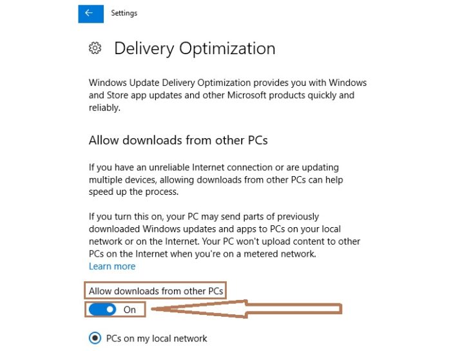The height and width of the screenshot is (351, 451).
Task: Select PCs on my local network radio button
Action: coord(95,338)
